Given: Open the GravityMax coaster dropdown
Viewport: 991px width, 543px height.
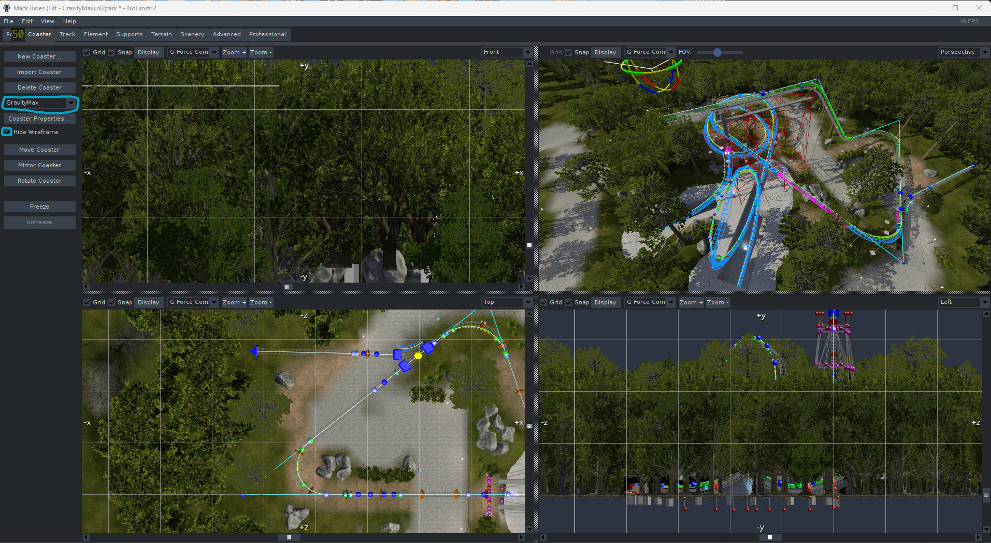Looking at the screenshot, I should (40, 103).
